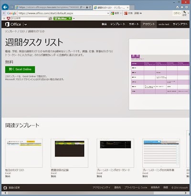
Task: Expand the Office header chevron menu
Action: (x=25, y=24)
